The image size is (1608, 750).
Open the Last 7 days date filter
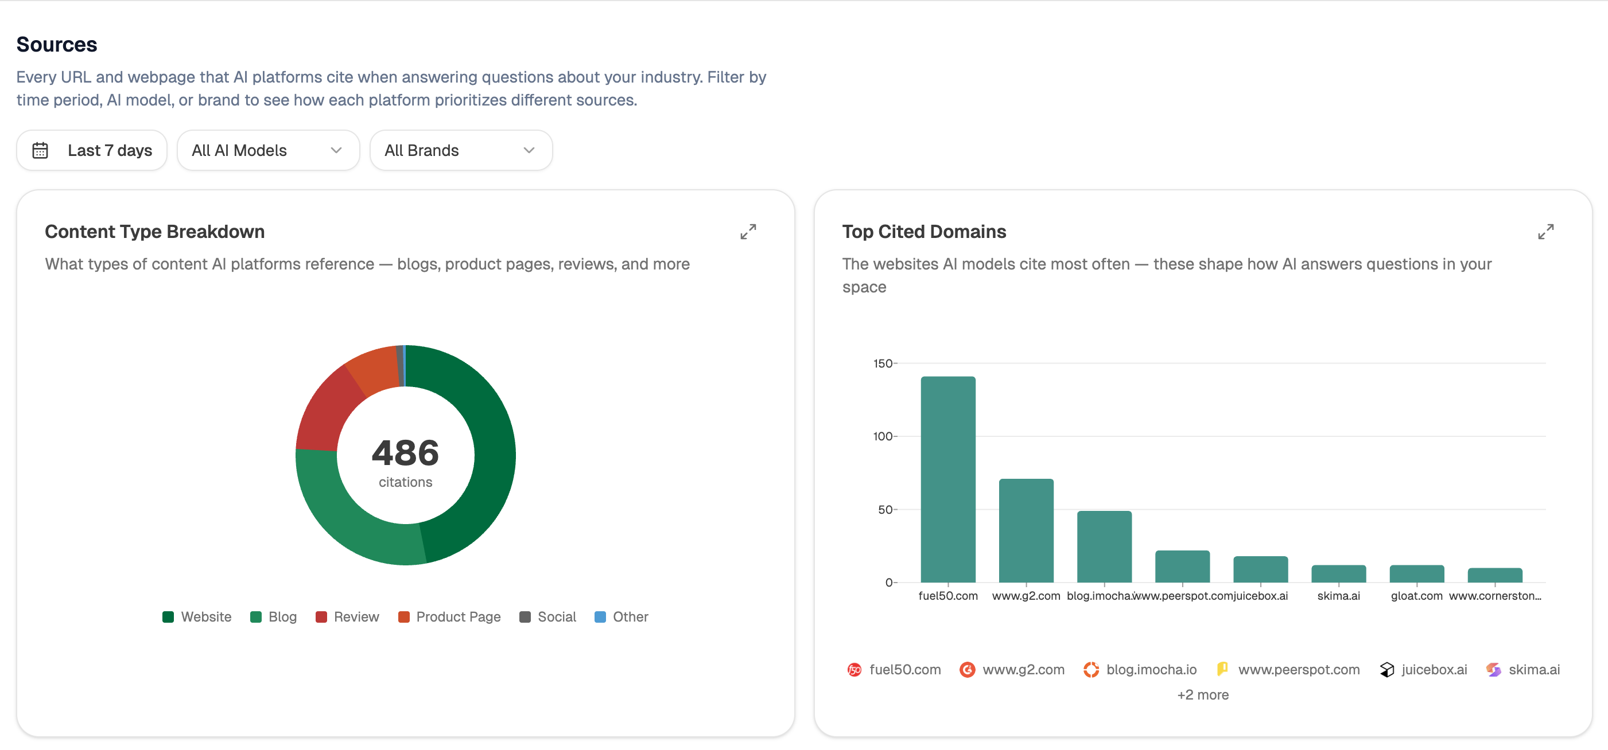pos(92,150)
